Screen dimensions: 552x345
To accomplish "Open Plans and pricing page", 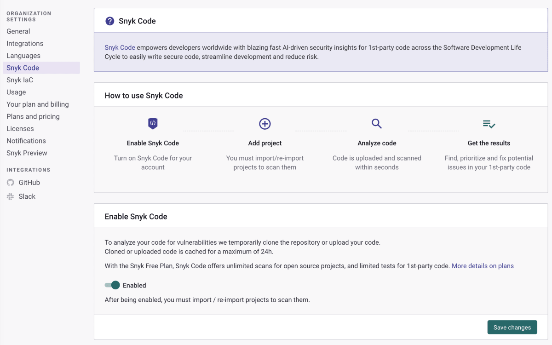I will coord(33,116).
